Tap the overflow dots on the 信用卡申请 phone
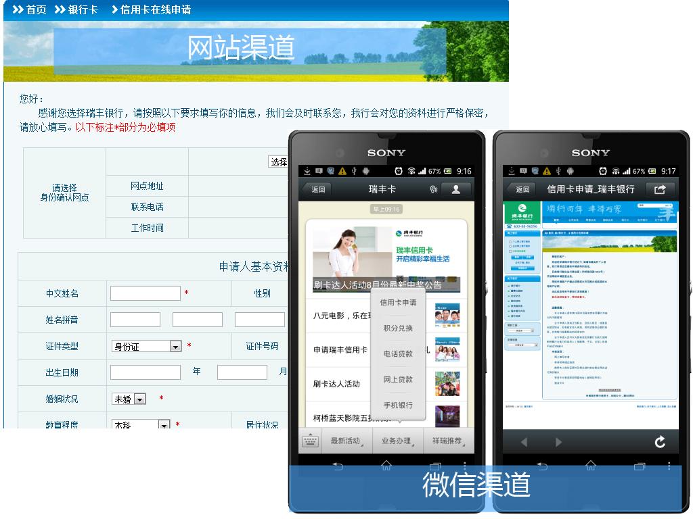This screenshot has height=519, width=693. (x=669, y=466)
